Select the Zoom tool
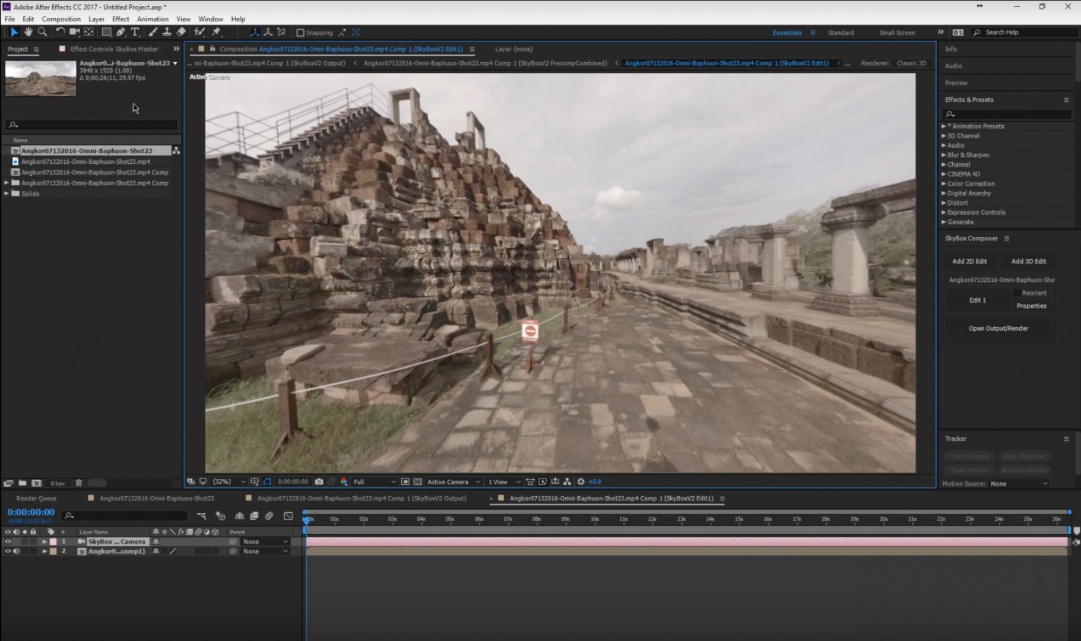This screenshot has width=1081, height=641. coord(42,32)
